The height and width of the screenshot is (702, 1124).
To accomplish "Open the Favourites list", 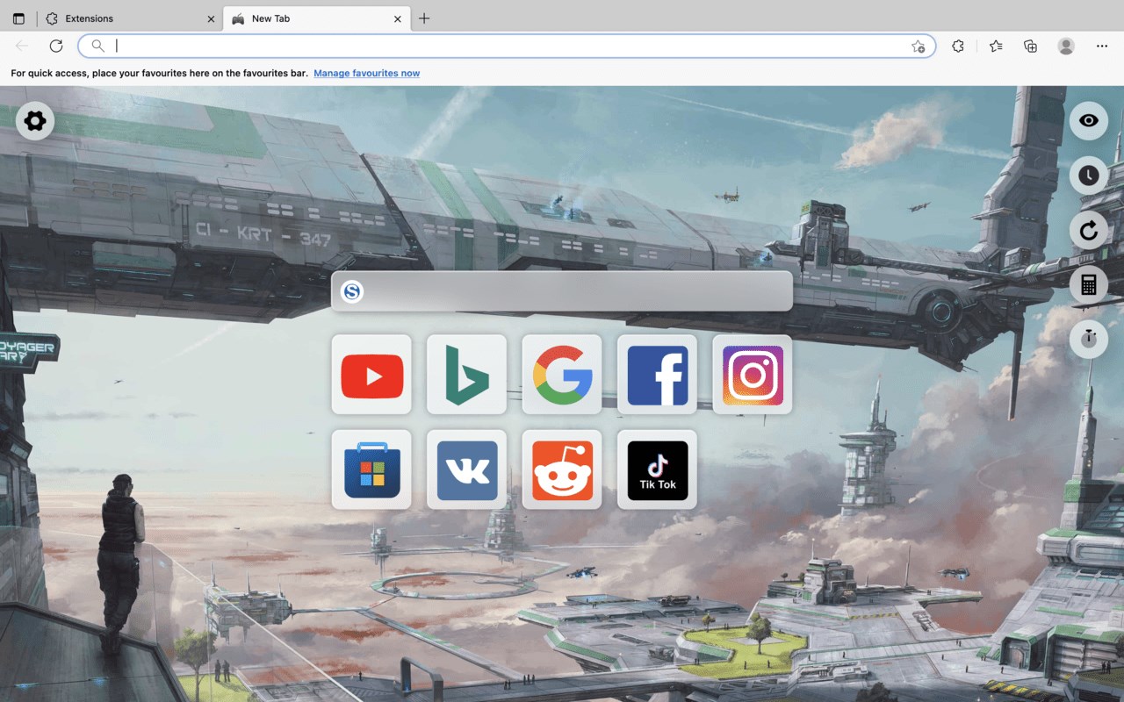I will tap(995, 47).
